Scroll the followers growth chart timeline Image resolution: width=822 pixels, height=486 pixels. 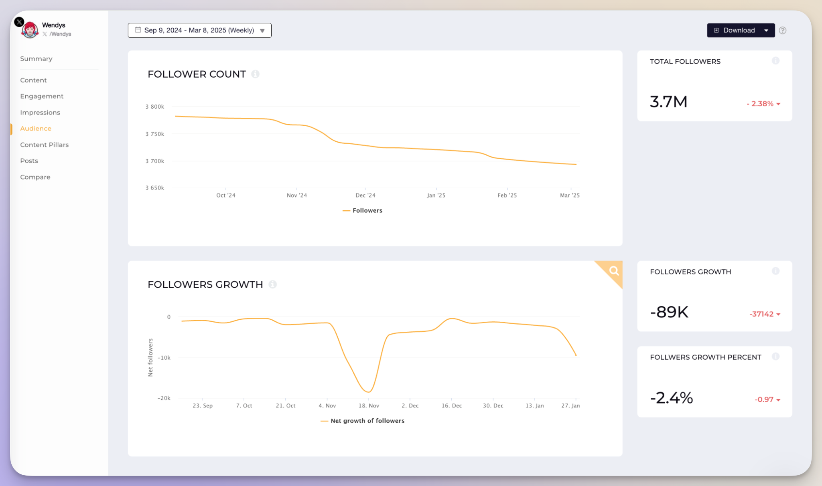(x=612, y=270)
